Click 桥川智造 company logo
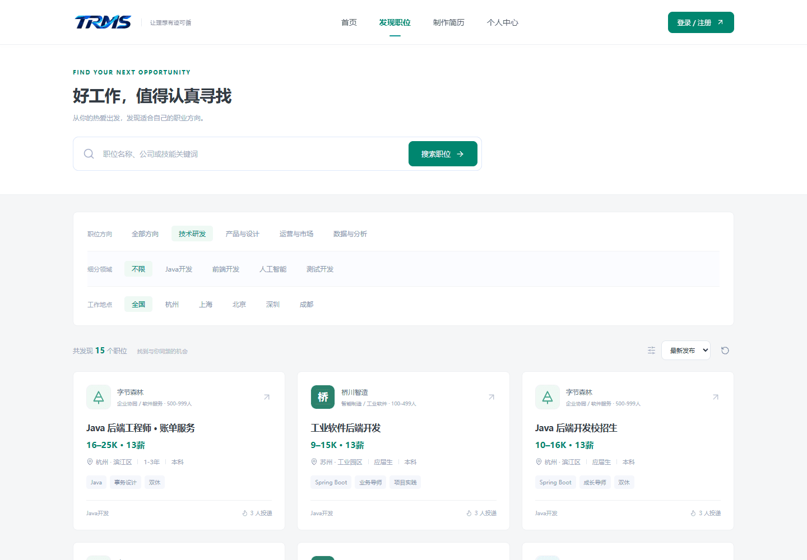 click(x=323, y=397)
